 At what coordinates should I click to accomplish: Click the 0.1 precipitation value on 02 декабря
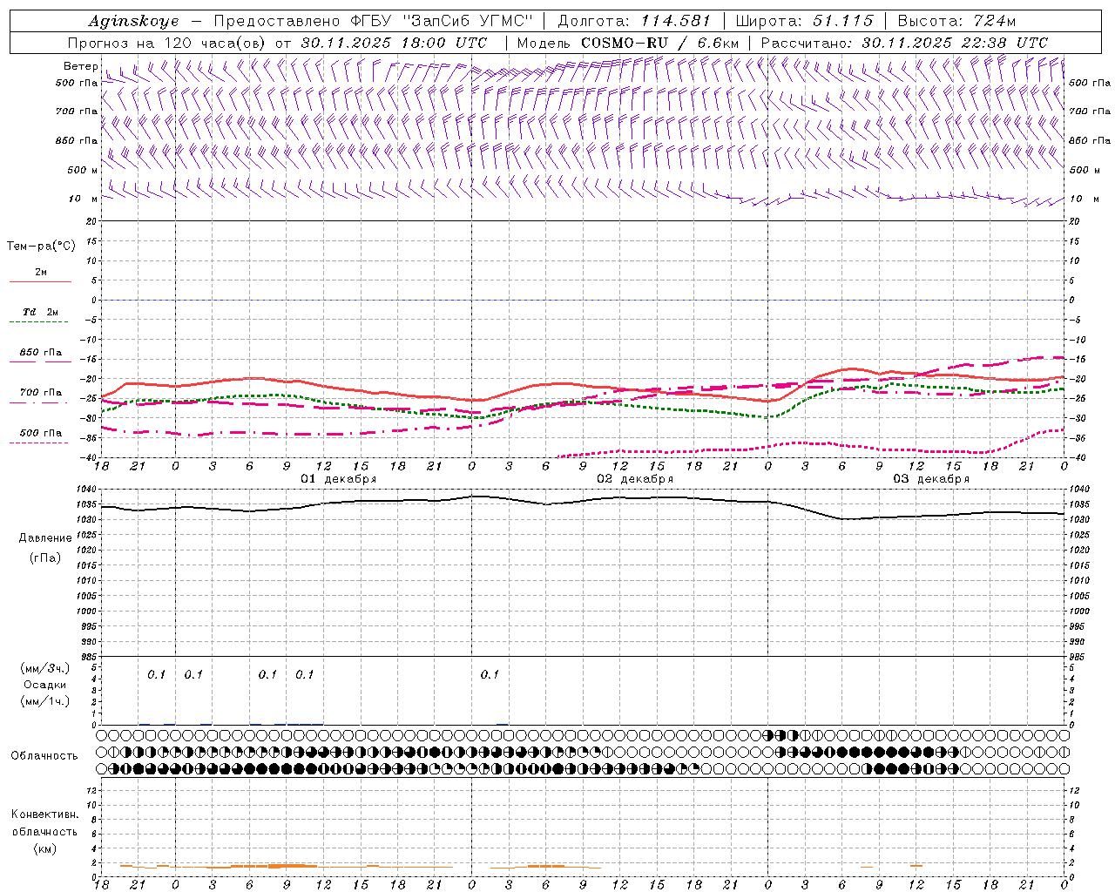coord(490,674)
